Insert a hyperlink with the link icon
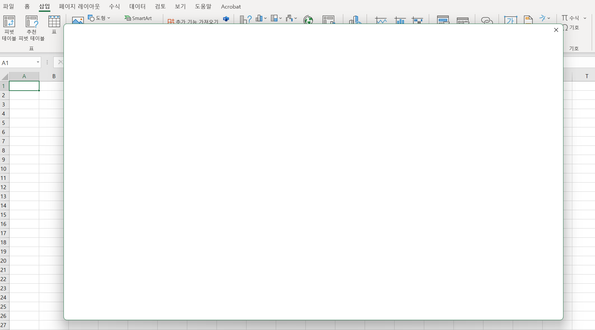595x330 pixels. click(x=487, y=20)
